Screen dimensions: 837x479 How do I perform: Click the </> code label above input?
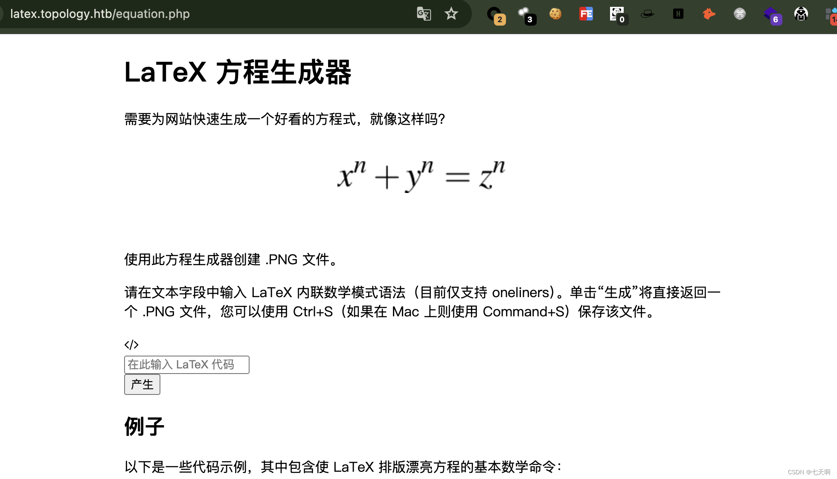click(x=131, y=345)
